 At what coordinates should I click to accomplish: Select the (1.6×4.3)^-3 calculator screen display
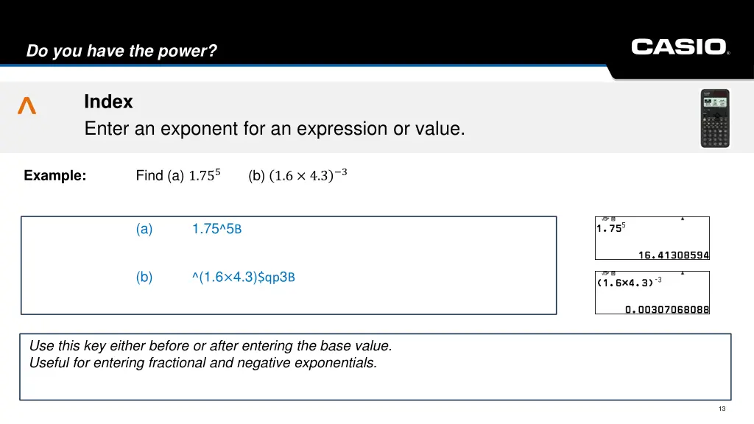pyautogui.click(x=652, y=292)
